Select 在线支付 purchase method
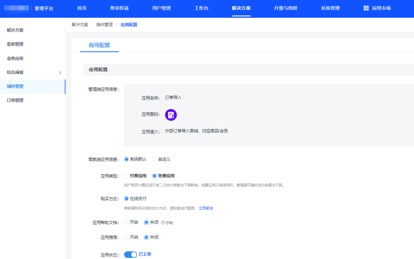This screenshot has width=414, height=259. (x=126, y=198)
